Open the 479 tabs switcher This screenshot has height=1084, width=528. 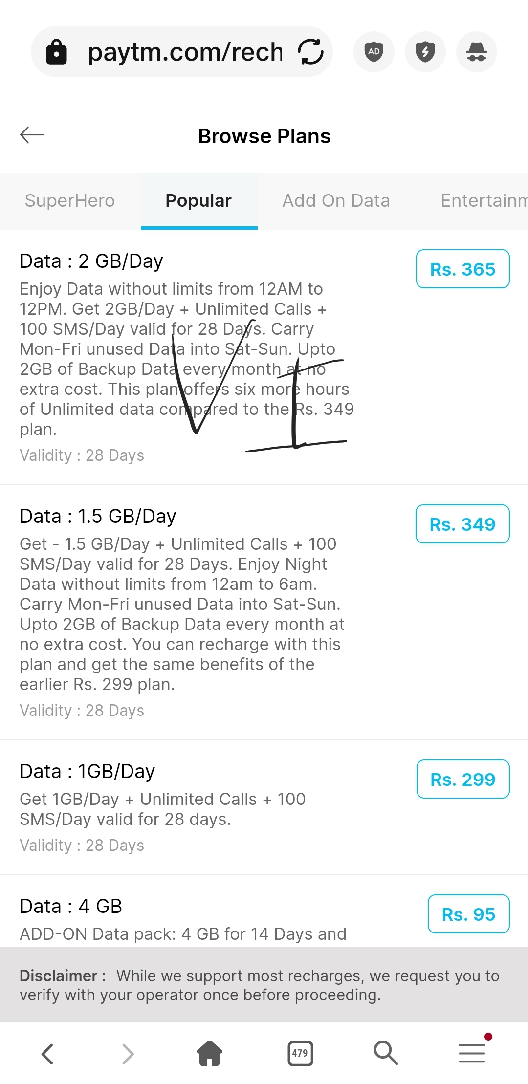pyautogui.click(x=300, y=1053)
